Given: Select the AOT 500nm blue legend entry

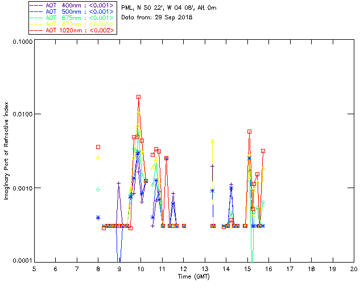Looking at the screenshot, I should [72, 11].
